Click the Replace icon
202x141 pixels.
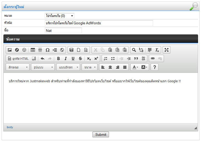(141, 50)
